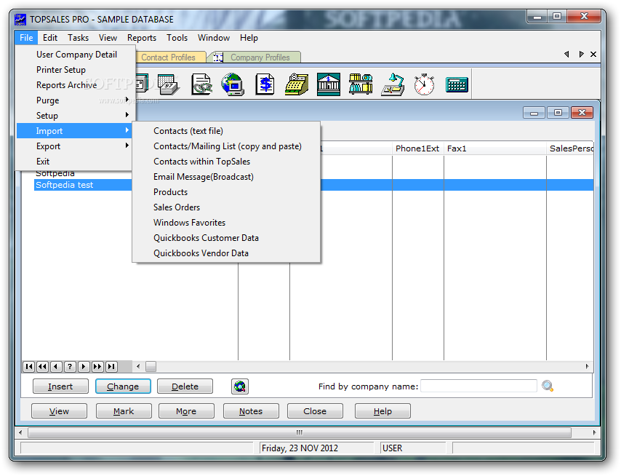Open the Help menu

[249, 38]
